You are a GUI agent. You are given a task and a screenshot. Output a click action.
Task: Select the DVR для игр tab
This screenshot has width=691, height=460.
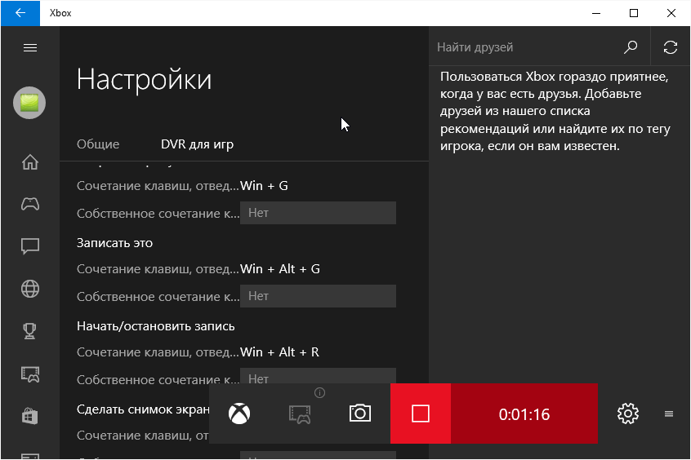[x=197, y=144]
